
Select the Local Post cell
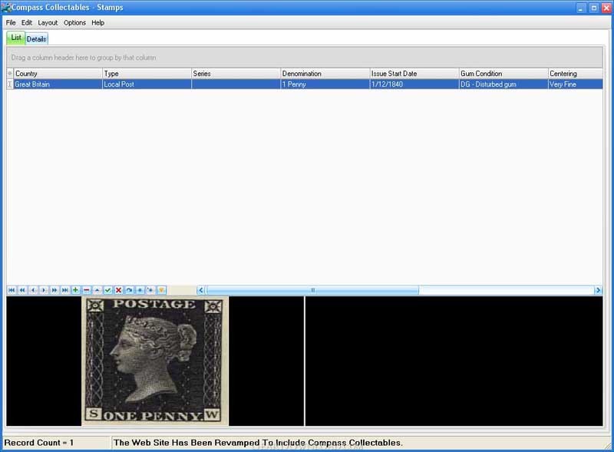point(147,84)
